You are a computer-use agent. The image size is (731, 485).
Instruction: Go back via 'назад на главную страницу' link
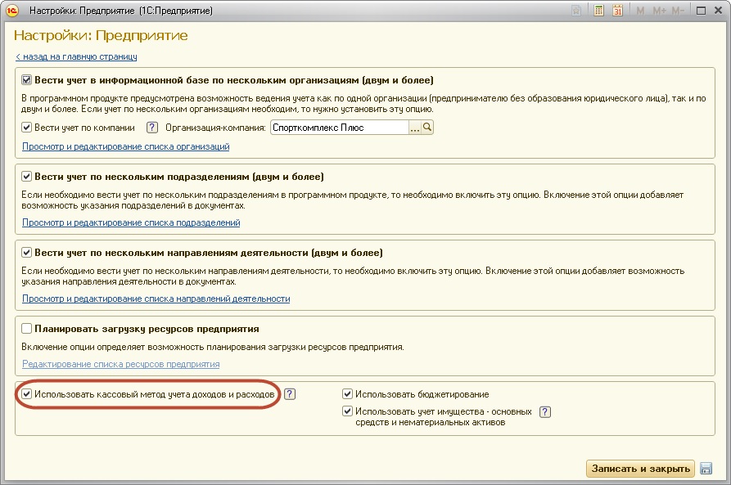[x=76, y=56]
